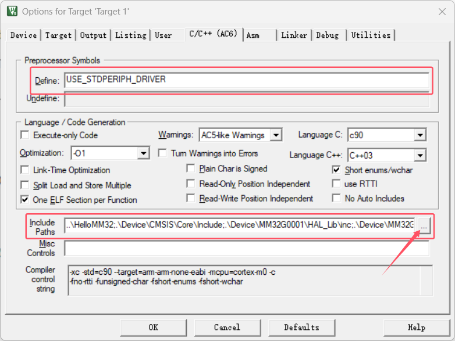Viewport: 455px width, 341px height.
Task: Toggle Link-Time Optimization checkbox
Action: [x=25, y=170]
